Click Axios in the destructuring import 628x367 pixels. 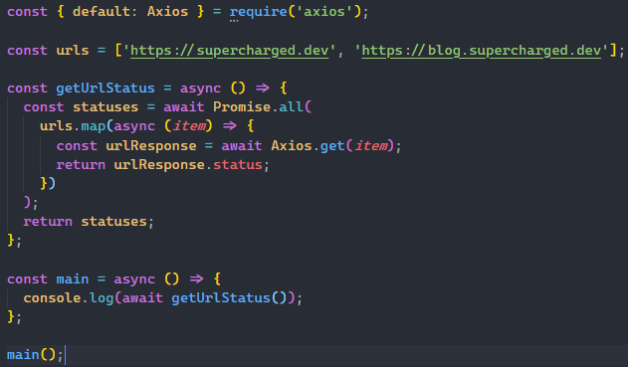click(x=167, y=12)
